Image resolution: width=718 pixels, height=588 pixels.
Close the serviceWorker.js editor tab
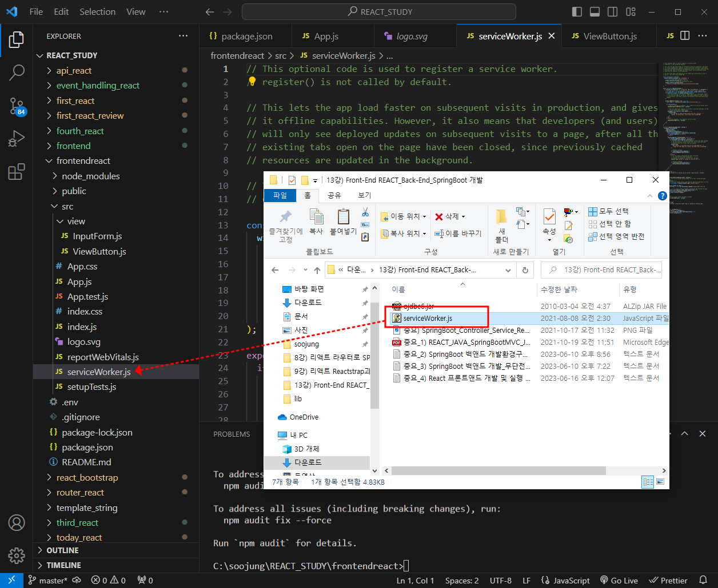[x=552, y=36]
